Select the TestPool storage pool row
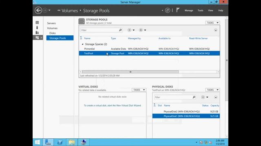The image size is (261, 146). (x=149, y=53)
